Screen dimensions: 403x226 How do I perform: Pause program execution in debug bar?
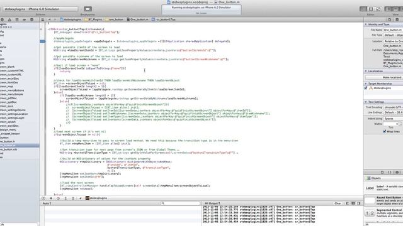click(50, 198)
